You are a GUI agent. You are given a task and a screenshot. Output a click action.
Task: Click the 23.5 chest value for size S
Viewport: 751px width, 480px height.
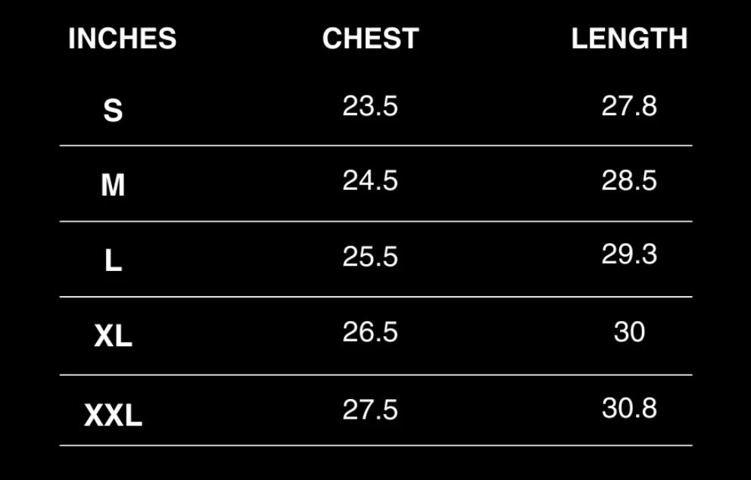(x=369, y=107)
